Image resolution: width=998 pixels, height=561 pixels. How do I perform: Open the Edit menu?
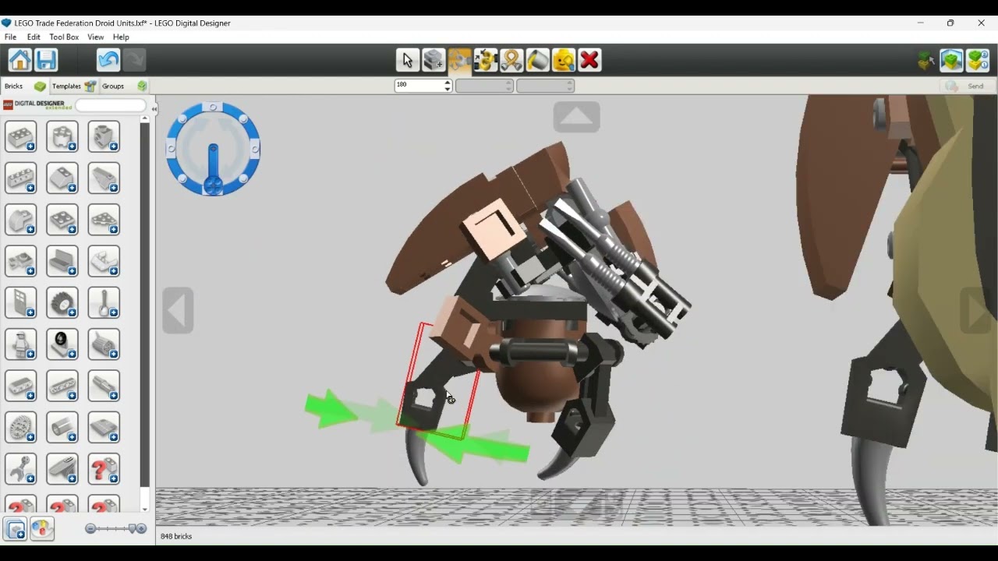[x=34, y=37]
